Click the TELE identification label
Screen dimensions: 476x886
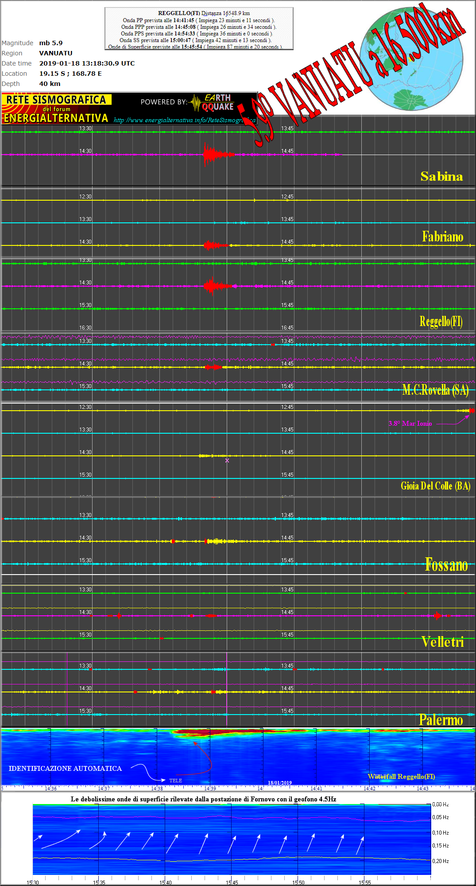click(175, 781)
